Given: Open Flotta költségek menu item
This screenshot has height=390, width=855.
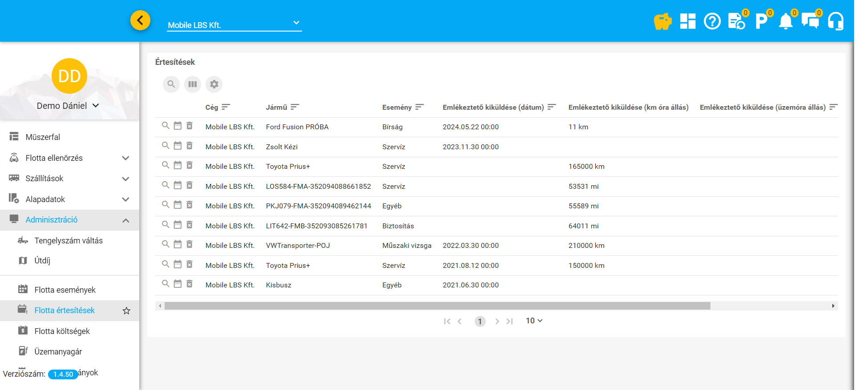Looking at the screenshot, I should tap(62, 331).
